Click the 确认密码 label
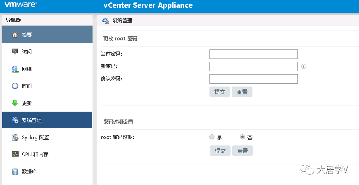The image size is (359, 185). click(112, 79)
